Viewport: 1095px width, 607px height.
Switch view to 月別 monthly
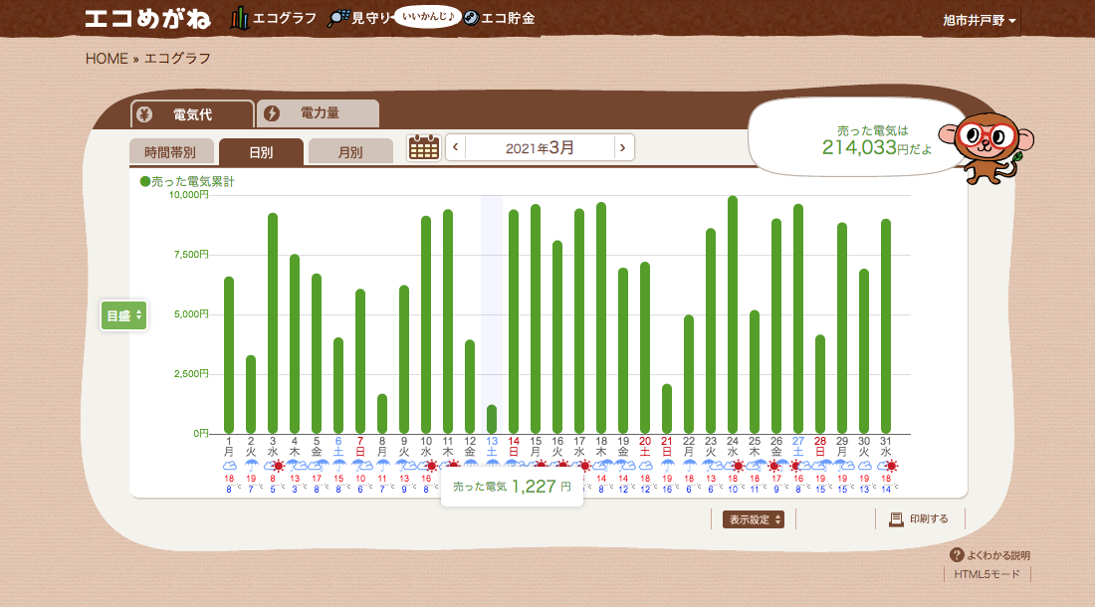[350, 152]
